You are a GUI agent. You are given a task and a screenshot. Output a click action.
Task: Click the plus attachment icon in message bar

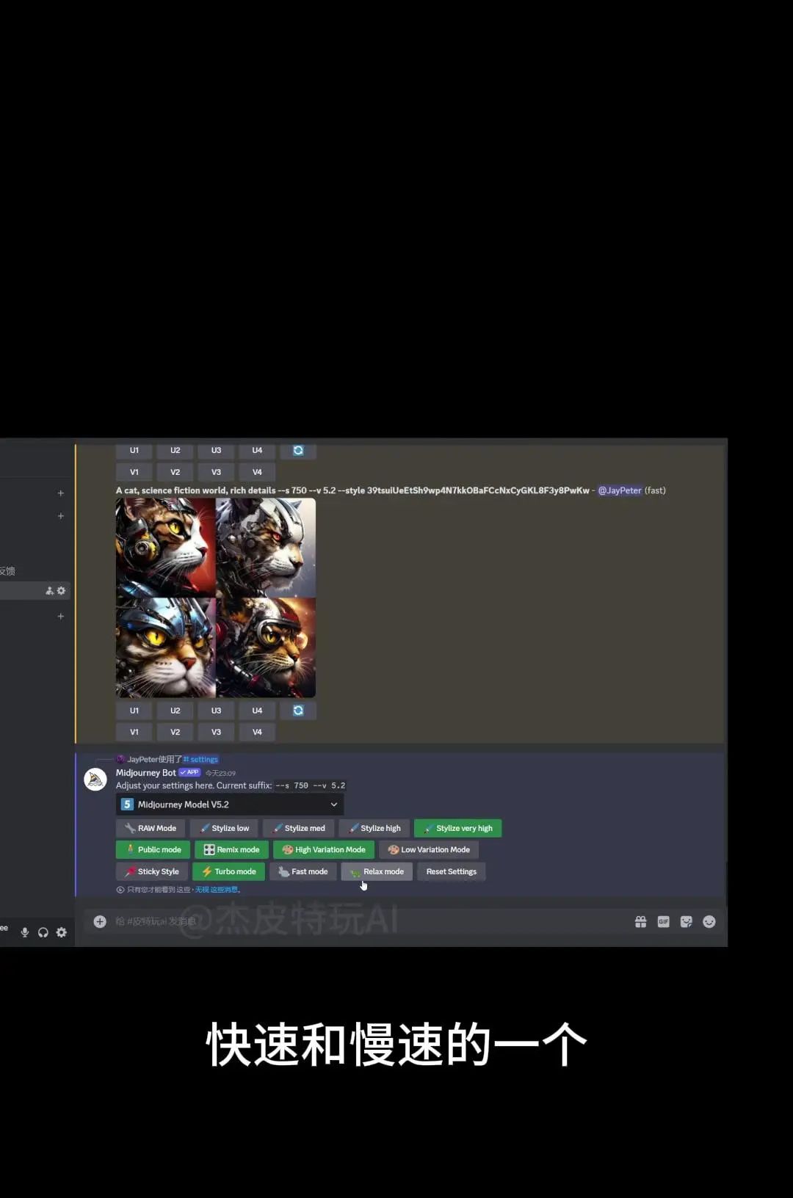100,922
